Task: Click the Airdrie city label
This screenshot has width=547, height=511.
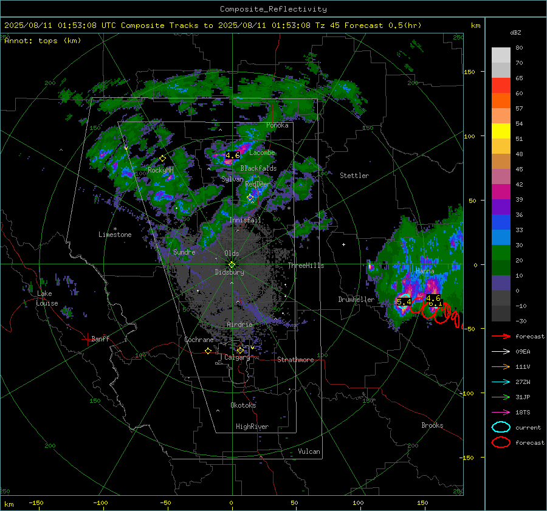Action: click(239, 324)
